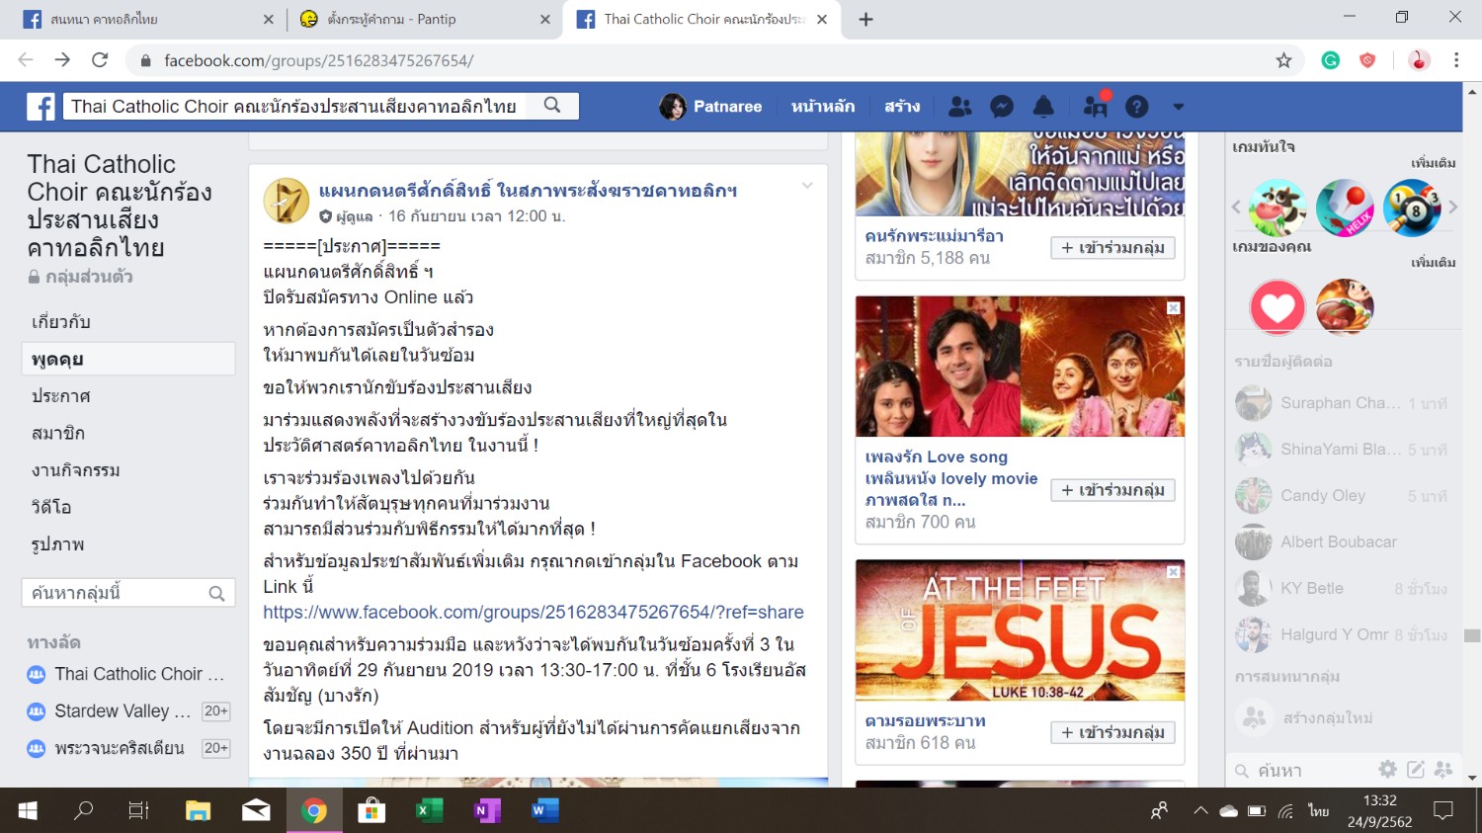Open Patnaree's profile
The width and height of the screenshot is (1482, 833).
(x=711, y=107)
